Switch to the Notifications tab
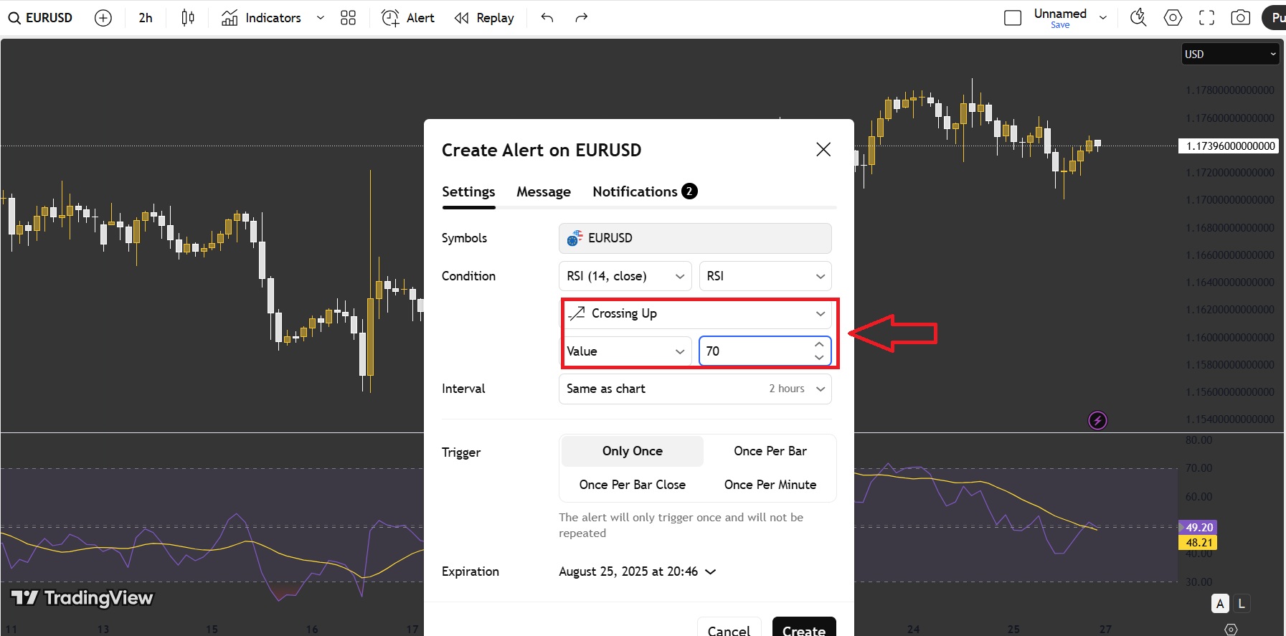The height and width of the screenshot is (636, 1286). pos(645,191)
